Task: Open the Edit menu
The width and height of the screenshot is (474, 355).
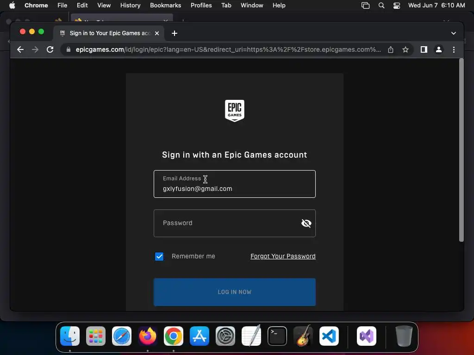Action: (x=82, y=6)
